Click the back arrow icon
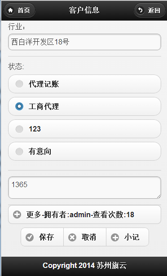 pyautogui.click(x=141, y=10)
